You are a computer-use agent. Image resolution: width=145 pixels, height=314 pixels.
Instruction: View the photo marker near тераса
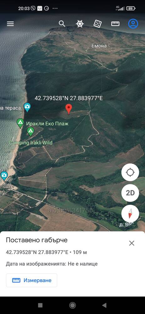[x=27, y=107]
